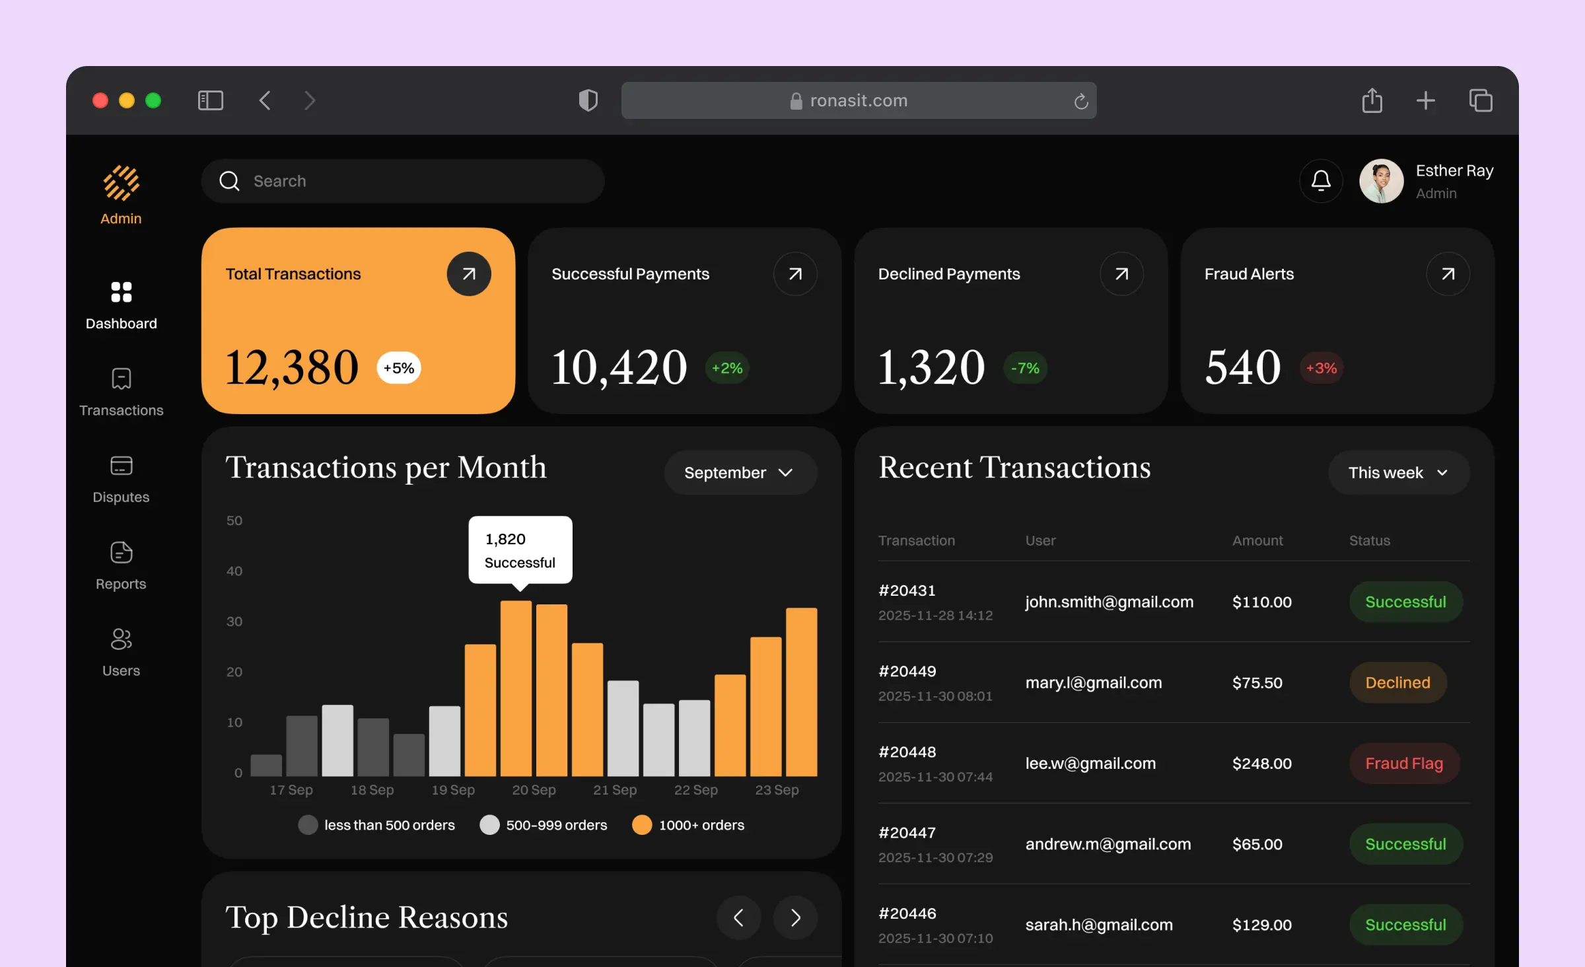Viewport: 1585px width, 967px height.
Task: Click the ronasit.com address bar
Action: pos(859,100)
